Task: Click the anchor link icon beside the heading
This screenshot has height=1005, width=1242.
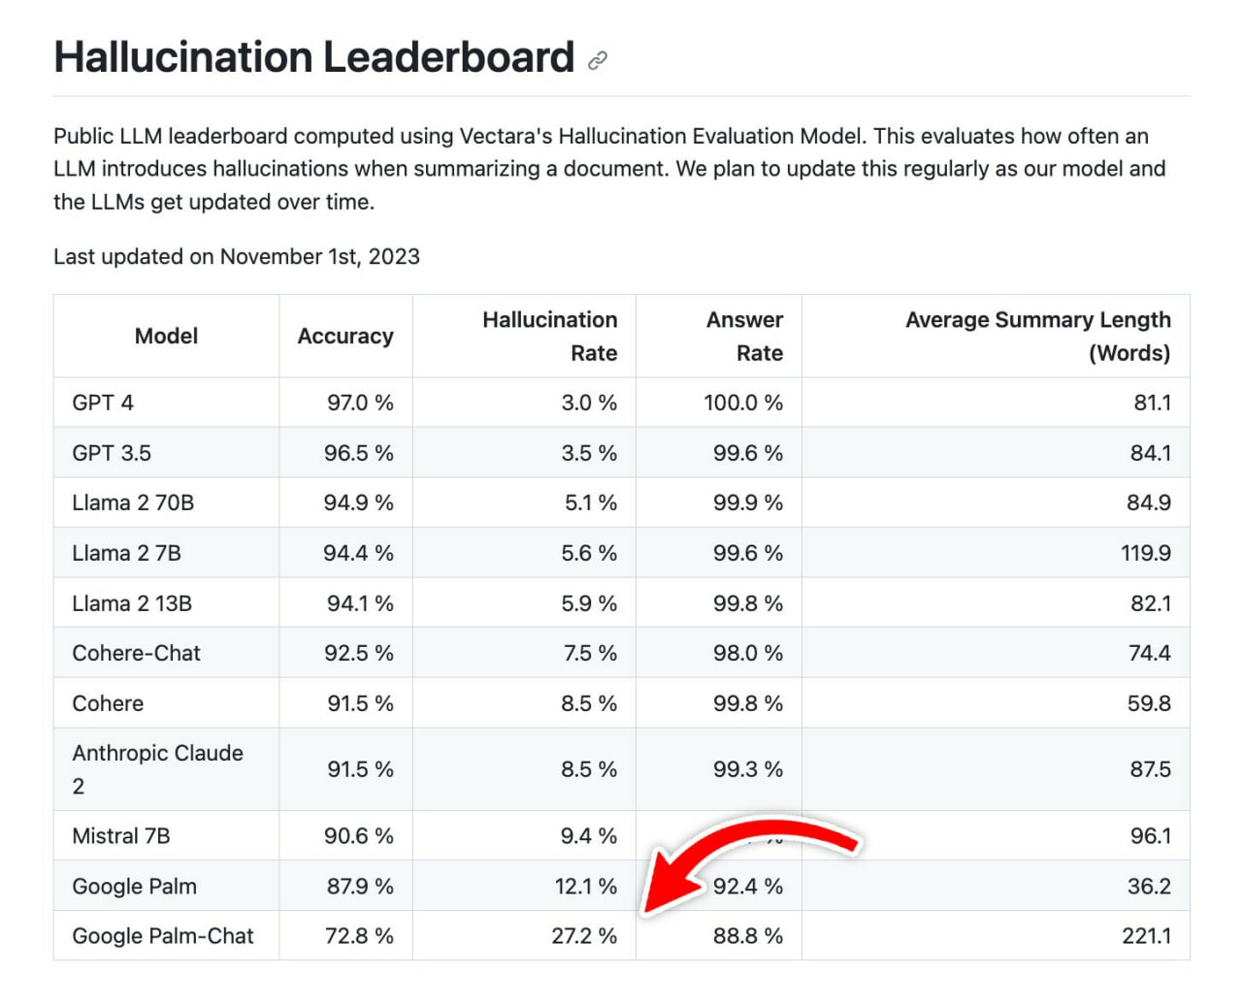Action: (x=598, y=60)
